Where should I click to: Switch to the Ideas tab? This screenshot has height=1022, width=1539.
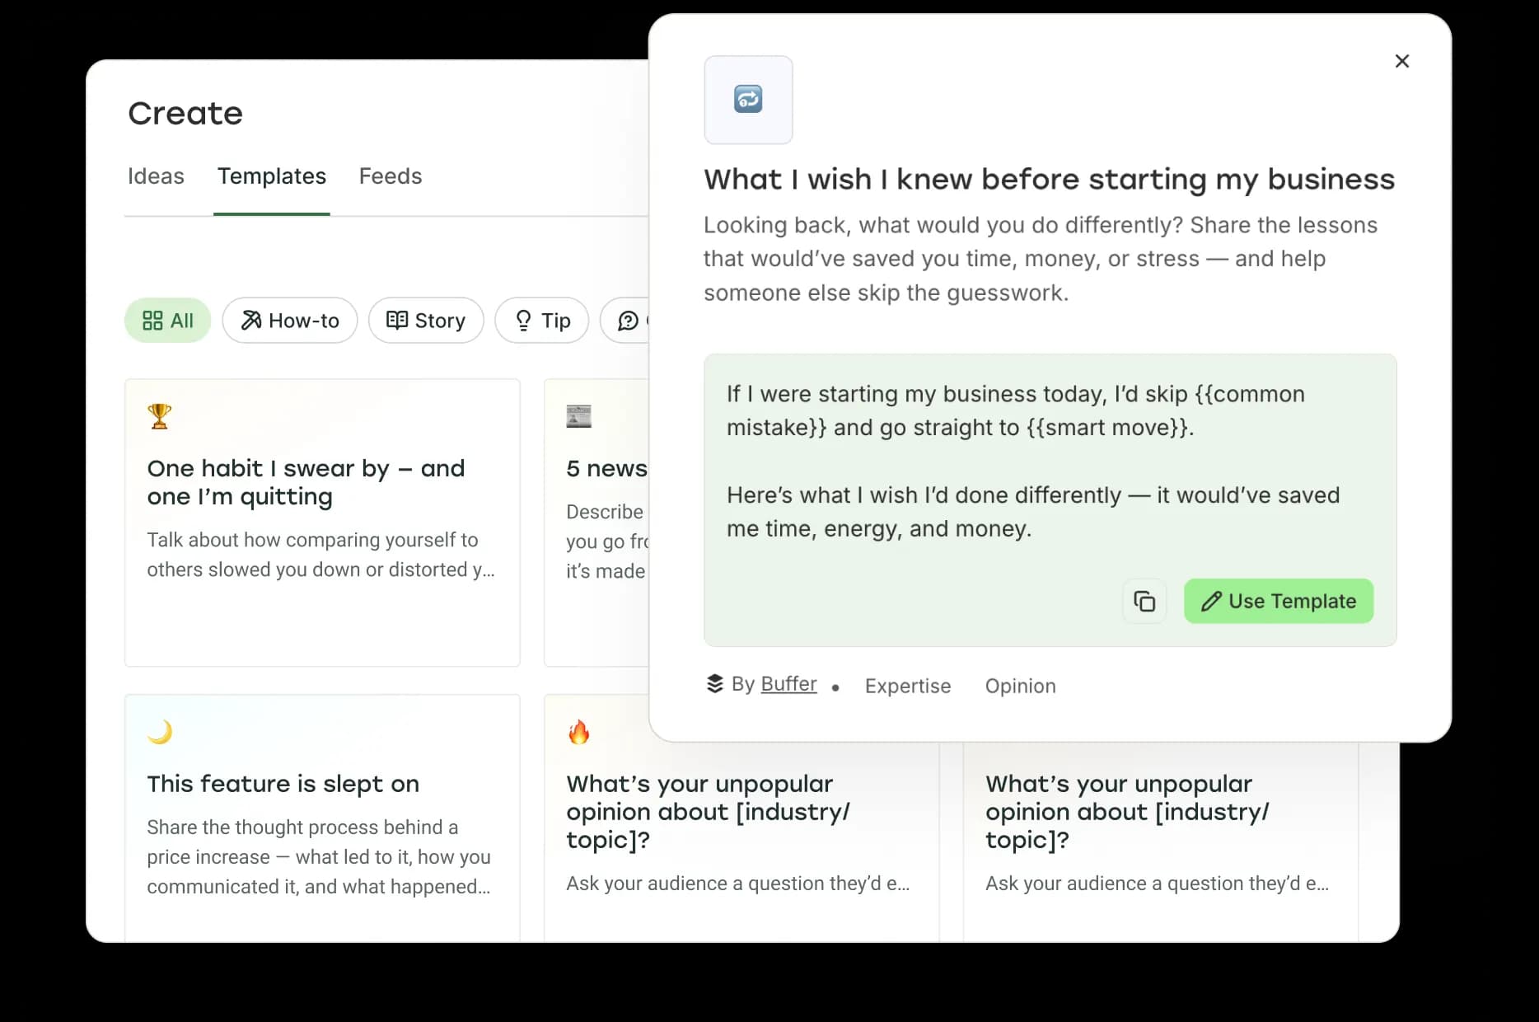(x=156, y=176)
